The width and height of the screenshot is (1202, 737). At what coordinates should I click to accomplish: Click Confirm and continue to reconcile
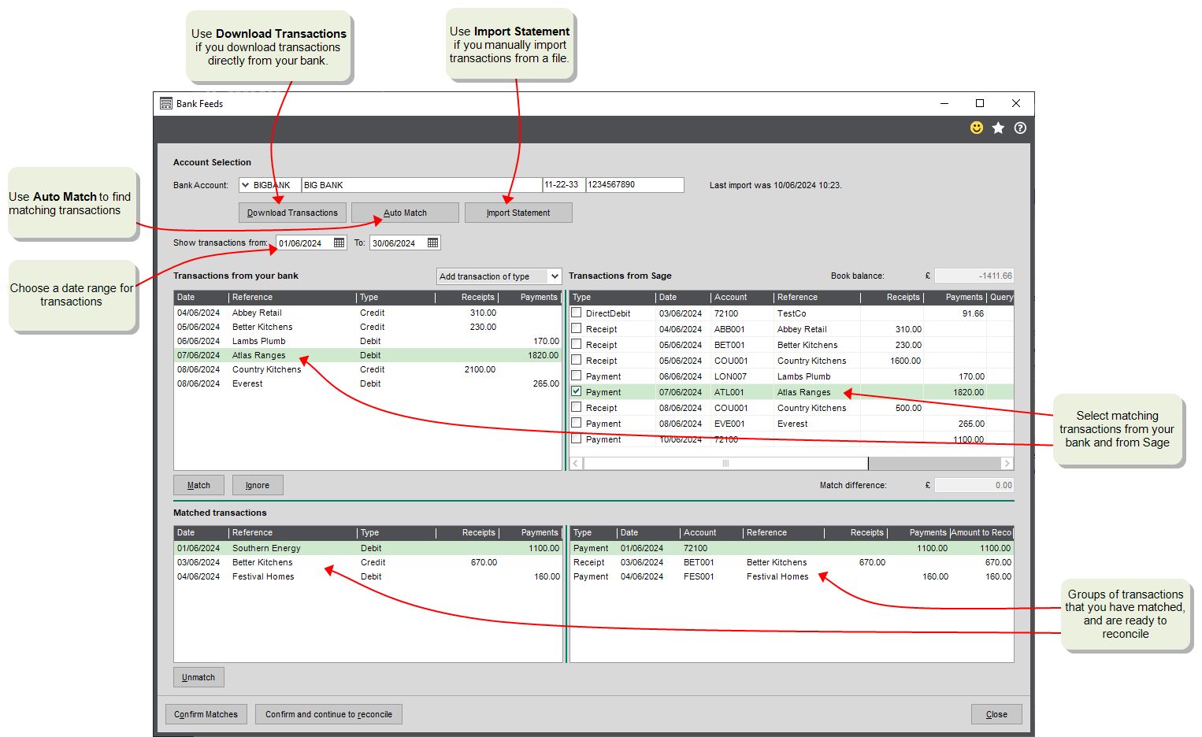click(328, 713)
